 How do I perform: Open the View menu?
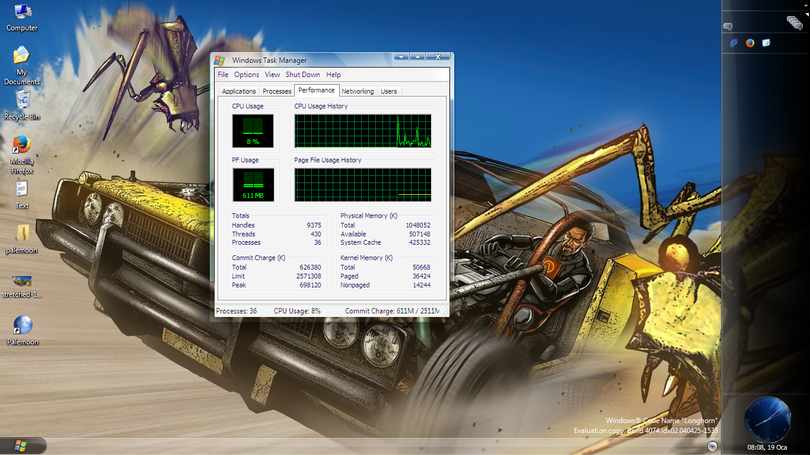click(x=272, y=75)
